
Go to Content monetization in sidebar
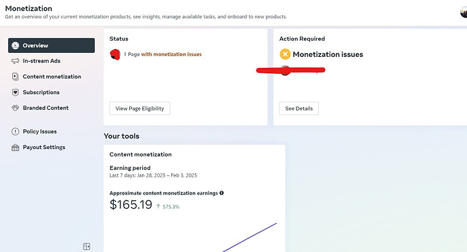52,77
